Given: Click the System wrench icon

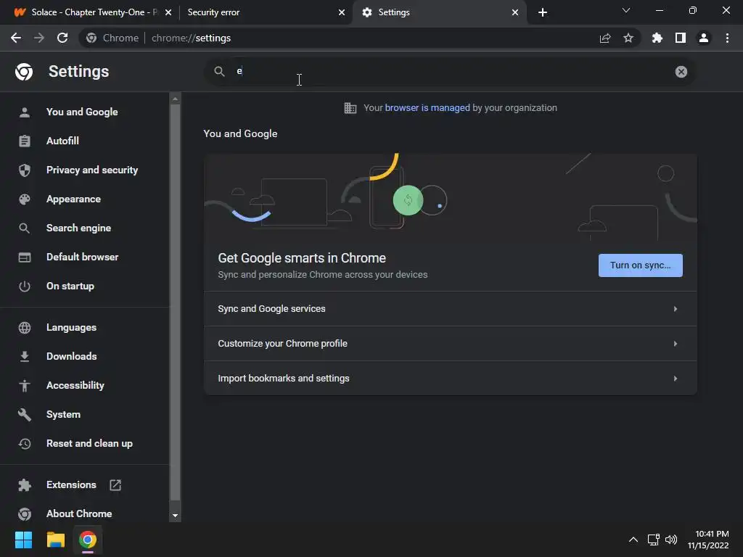Looking at the screenshot, I should coord(25,414).
